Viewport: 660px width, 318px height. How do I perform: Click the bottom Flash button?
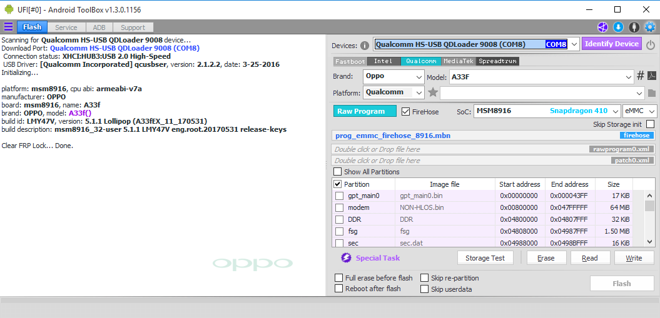[x=621, y=284]
